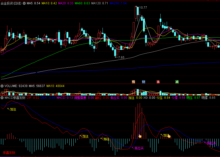The height and width of the screenshot is (157, 220).
Task: Click the hand pointer icon next to the 加注 label
Action: click(169, 136)
